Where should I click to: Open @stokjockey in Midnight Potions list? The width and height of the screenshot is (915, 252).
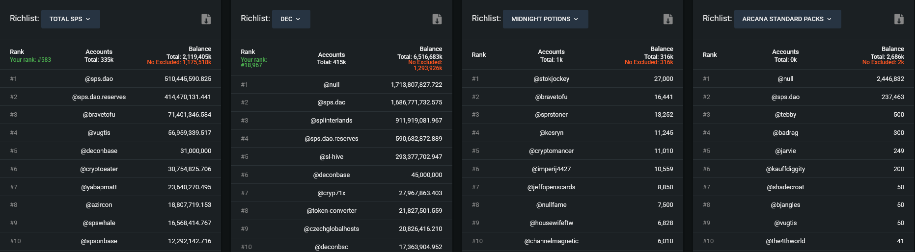551,79
